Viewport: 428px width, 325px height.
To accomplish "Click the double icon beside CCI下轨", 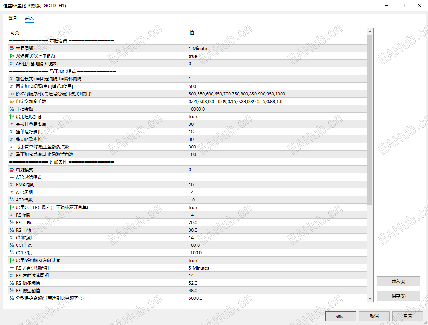I will pyautogui.click(x=12, y=253).
